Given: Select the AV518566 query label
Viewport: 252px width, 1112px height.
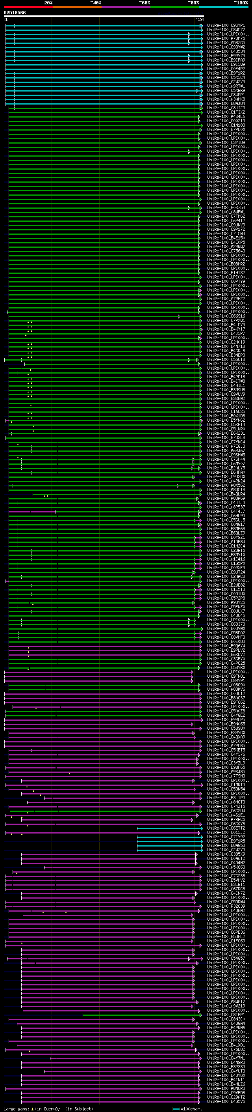Looking at the screenshot, I should (15, 13).
